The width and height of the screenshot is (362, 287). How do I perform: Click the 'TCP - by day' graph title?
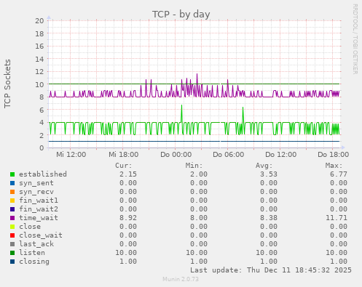pyautogui.click(x=181, y=15)
